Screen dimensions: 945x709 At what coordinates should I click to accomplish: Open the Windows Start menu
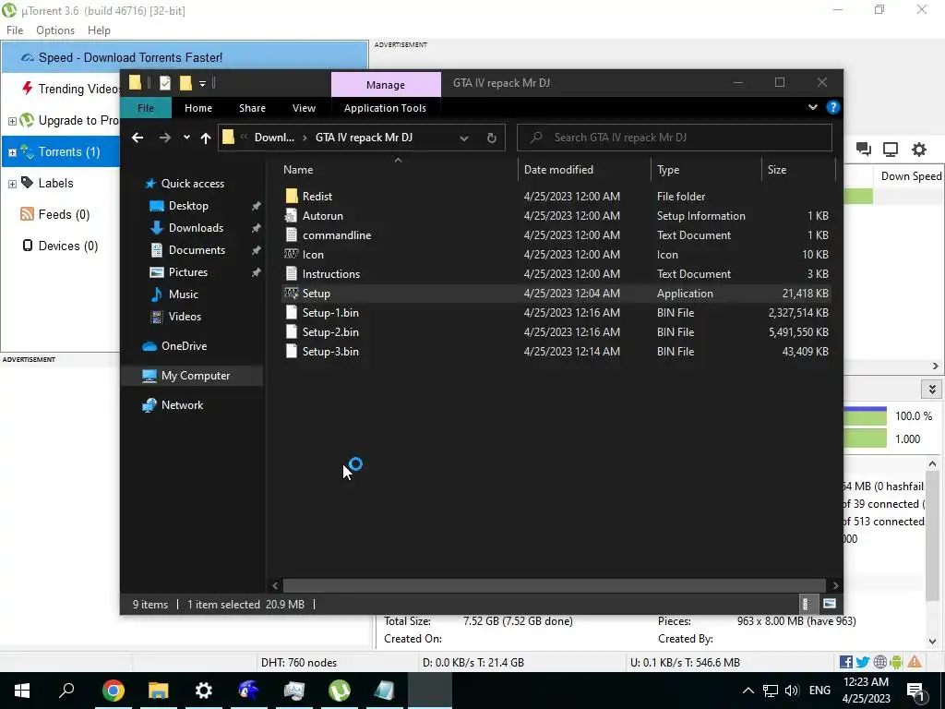pyautogui.click(x=22, y=691)
